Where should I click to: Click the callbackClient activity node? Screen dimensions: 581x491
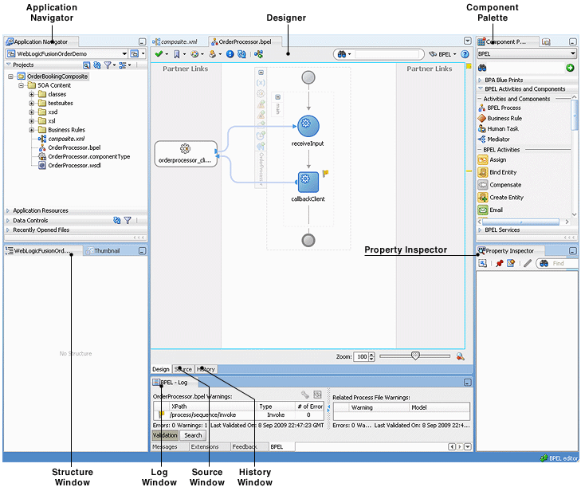pyautogui.click(x=308, y=182)
